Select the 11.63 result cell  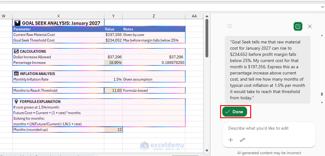pyautogui.click(x=113, y=91)
